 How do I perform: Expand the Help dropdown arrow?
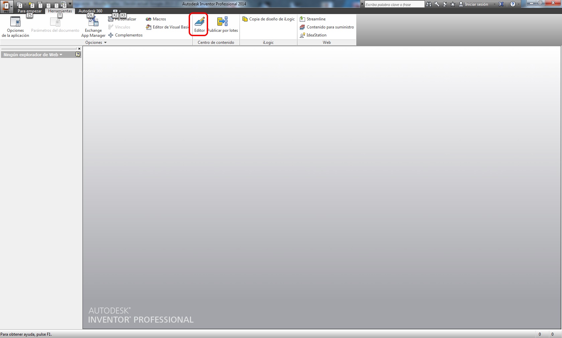coord(519,4)
